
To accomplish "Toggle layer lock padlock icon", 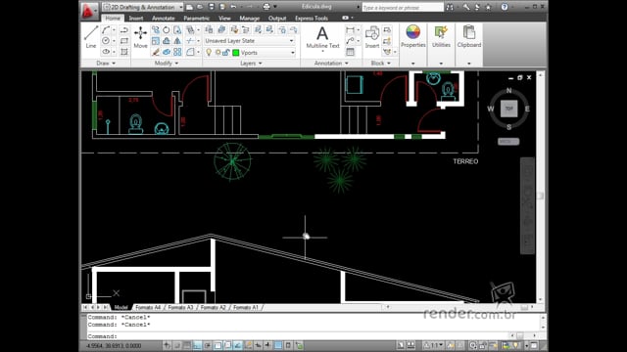I will pyautogui.click(x=226, y=52).
